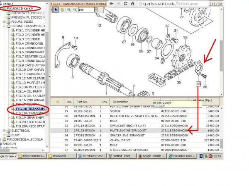Select row 32 SPROCKET,ENGINE (14T)
Image resolution: width=249 pixels, height=186 pixels.
(x=135, y=126)
